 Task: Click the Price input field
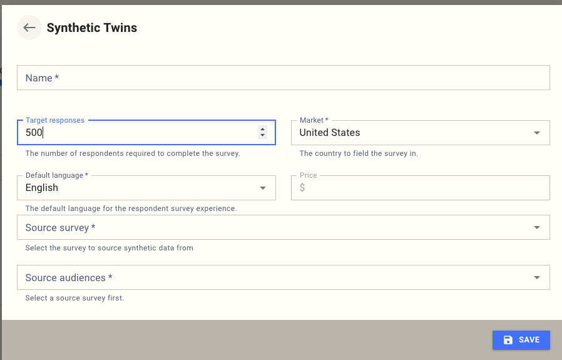click(x=426, y=188)
